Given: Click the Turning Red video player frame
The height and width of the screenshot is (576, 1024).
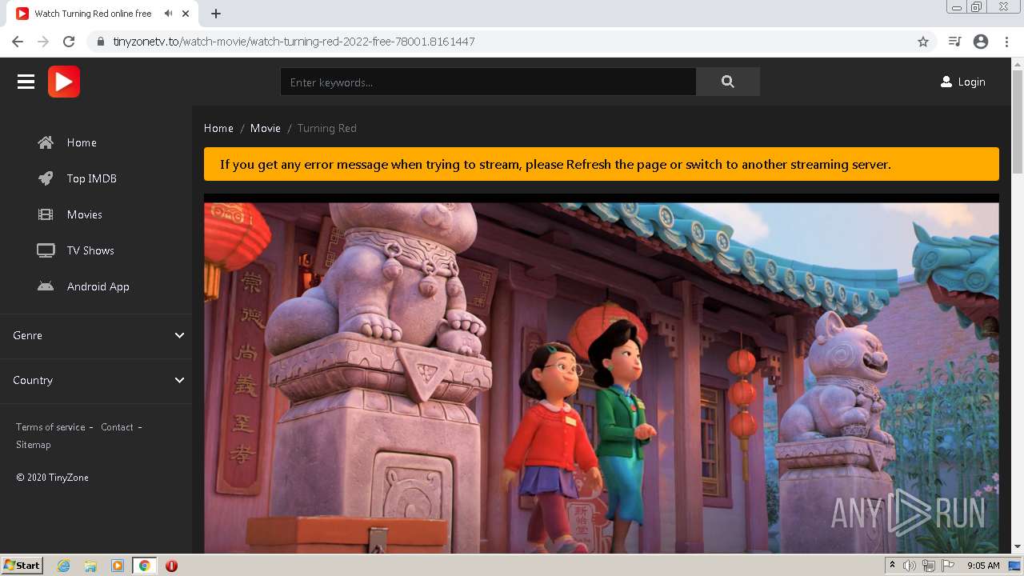Looking at the screenshot, I should pyautogui.click(x=602, y=374).
